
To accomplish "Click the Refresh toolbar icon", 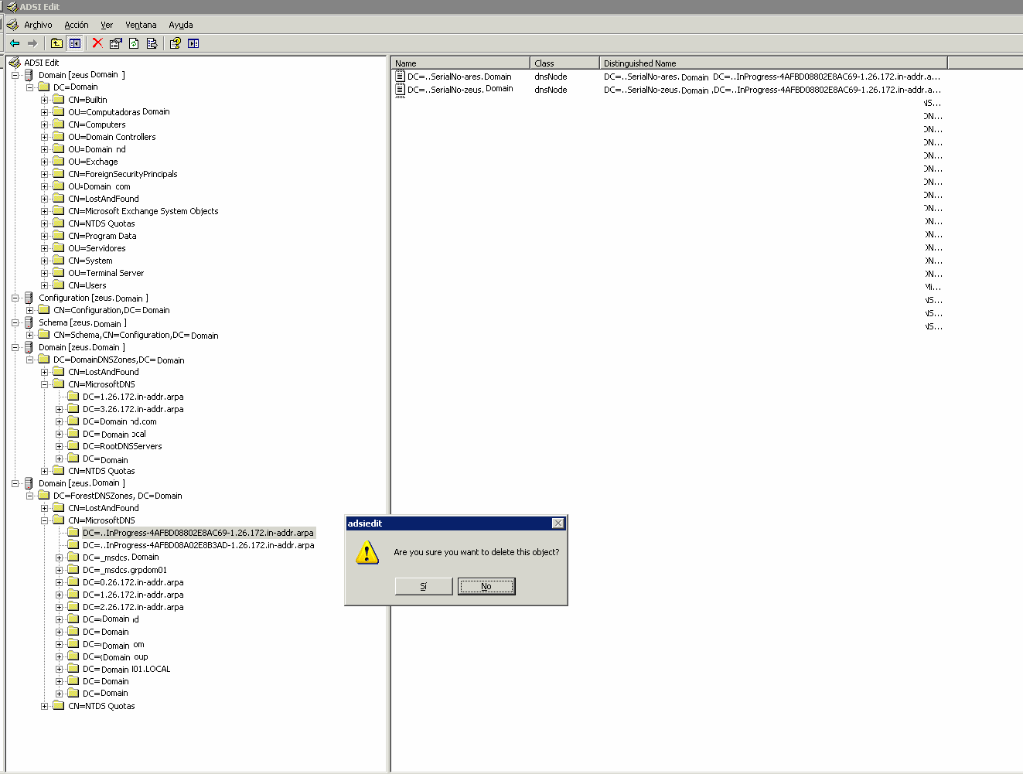I will pyautogui.click(x=134, y=43).
